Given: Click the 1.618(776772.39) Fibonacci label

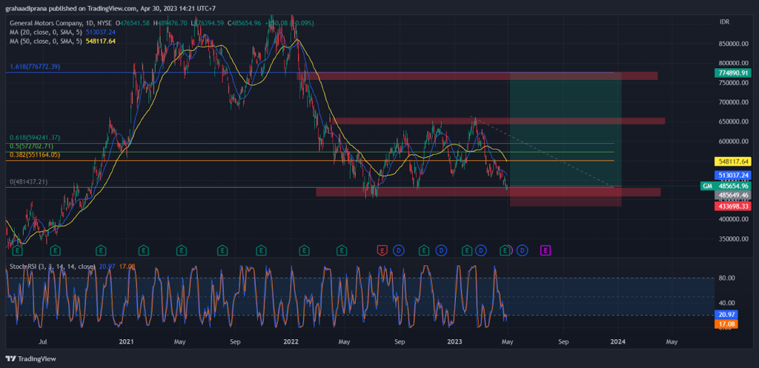Looking at the screenshot, I should [x=34, y=67].
